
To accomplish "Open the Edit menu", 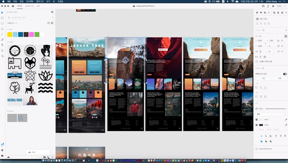I will point(21,1).
